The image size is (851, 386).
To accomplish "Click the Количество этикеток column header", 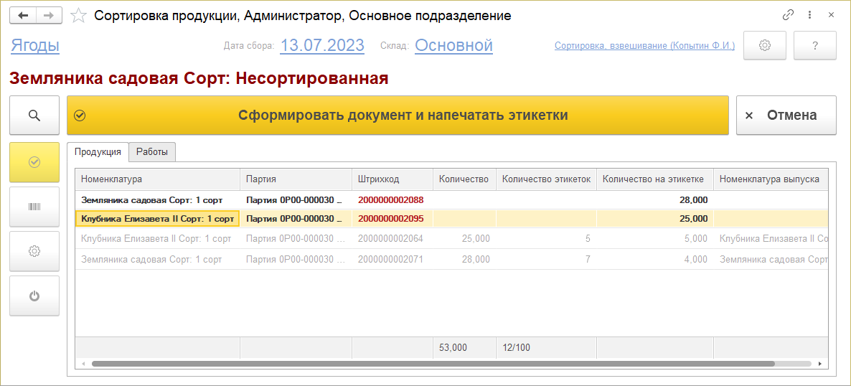I will coord(546,179).
